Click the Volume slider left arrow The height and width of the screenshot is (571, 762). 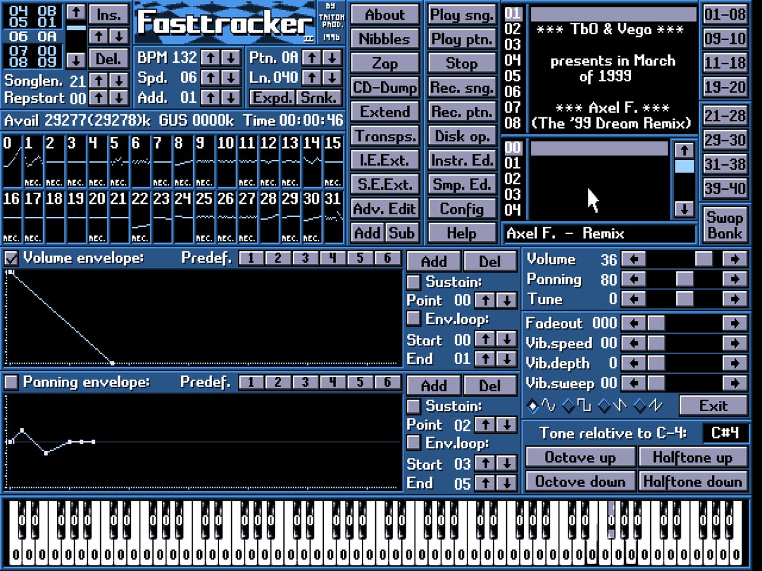[x=633, y=259]
